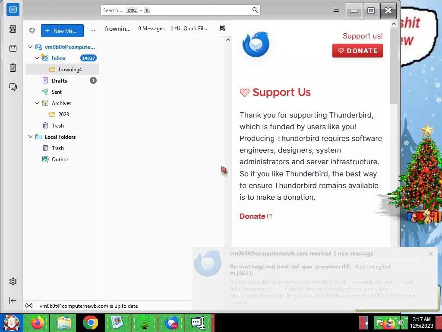This screenshot has height=332, width=442.
Task: Collapse the Archives folder subtree
Action: (x=37, y=103)
